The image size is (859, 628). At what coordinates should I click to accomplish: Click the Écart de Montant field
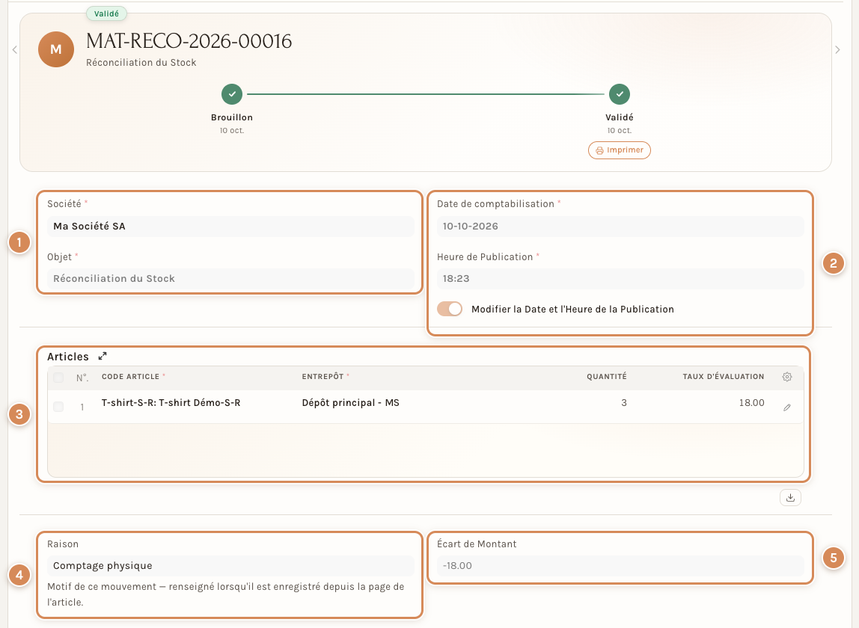[620, 566]
